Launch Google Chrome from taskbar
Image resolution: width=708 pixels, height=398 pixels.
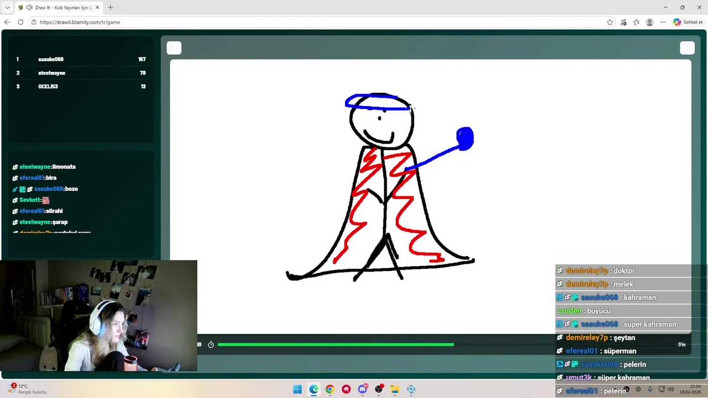[x=330, y=389]
